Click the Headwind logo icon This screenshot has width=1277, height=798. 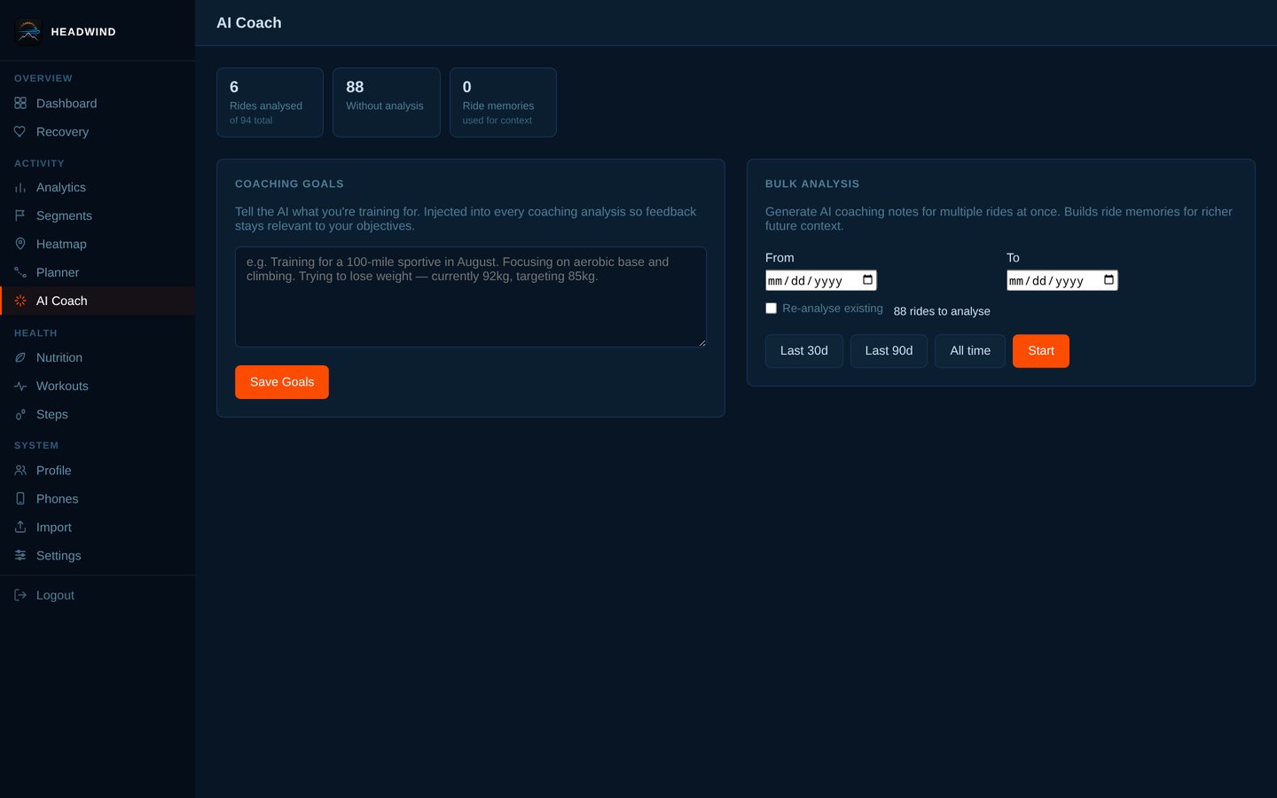pyautogui.click(x=28, y=32)
